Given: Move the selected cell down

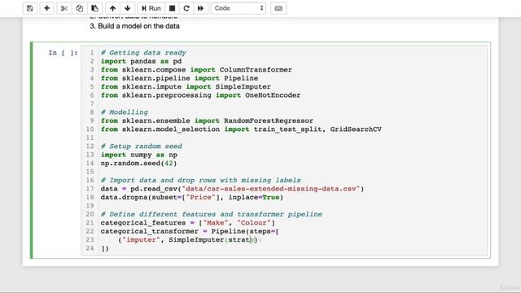Looking at the screenshot, I should (128, 8).
